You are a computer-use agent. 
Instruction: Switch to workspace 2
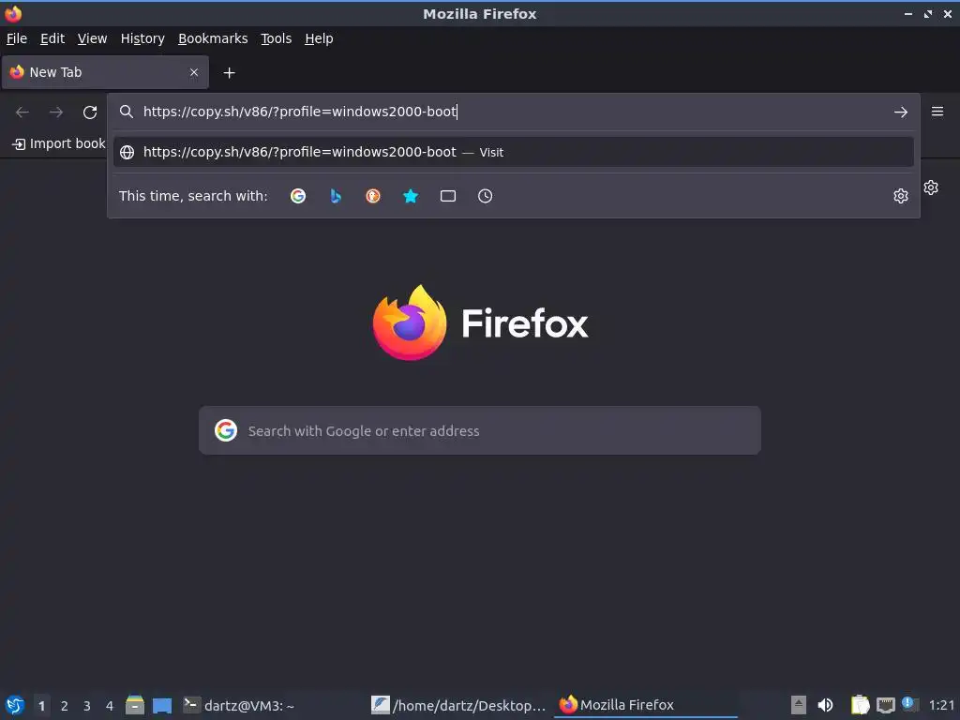(65, 706)
